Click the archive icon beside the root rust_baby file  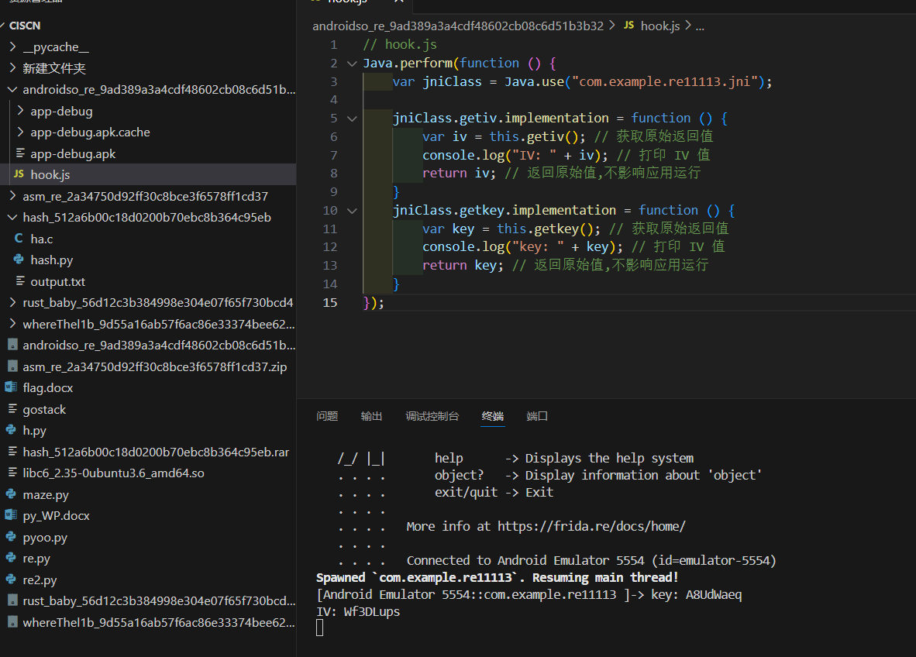coord(12,600)
